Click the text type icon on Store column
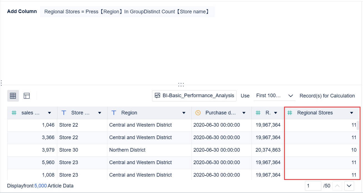This screenshot has width=363, height=193. [64, 113]
